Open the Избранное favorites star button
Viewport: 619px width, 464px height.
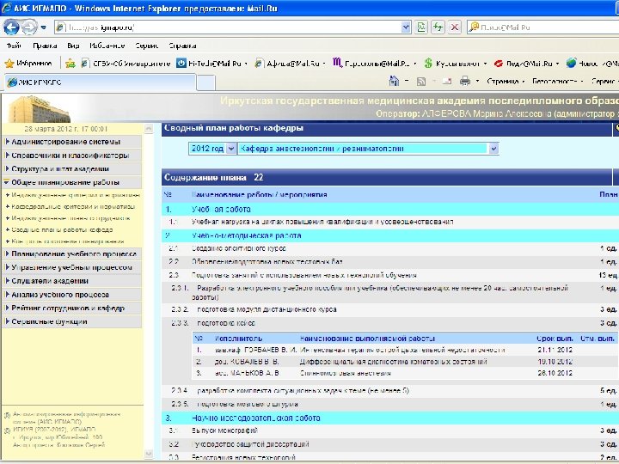[29, 63]
